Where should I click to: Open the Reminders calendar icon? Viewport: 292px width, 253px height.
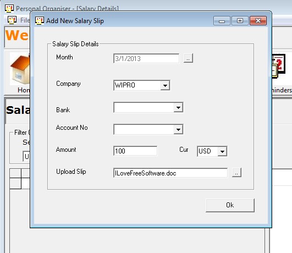[279, 66]
